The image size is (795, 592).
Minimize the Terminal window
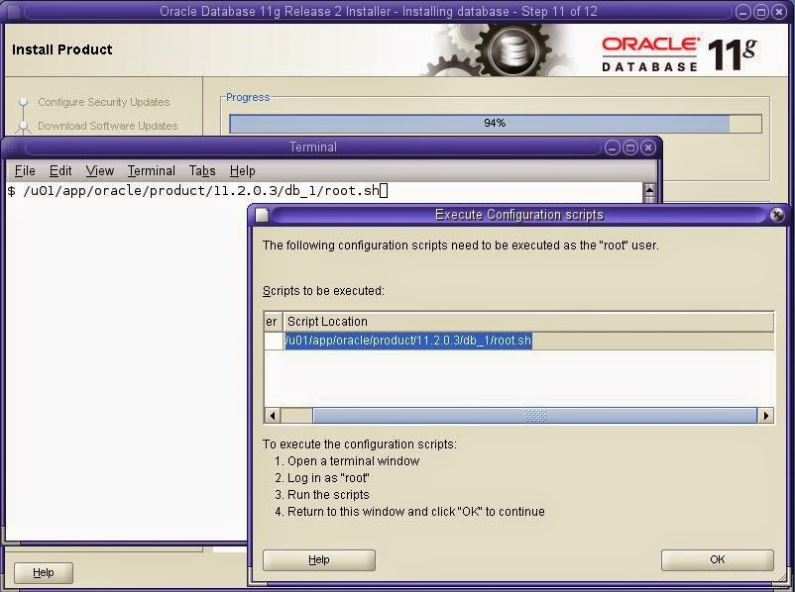[x=612, y=148]
